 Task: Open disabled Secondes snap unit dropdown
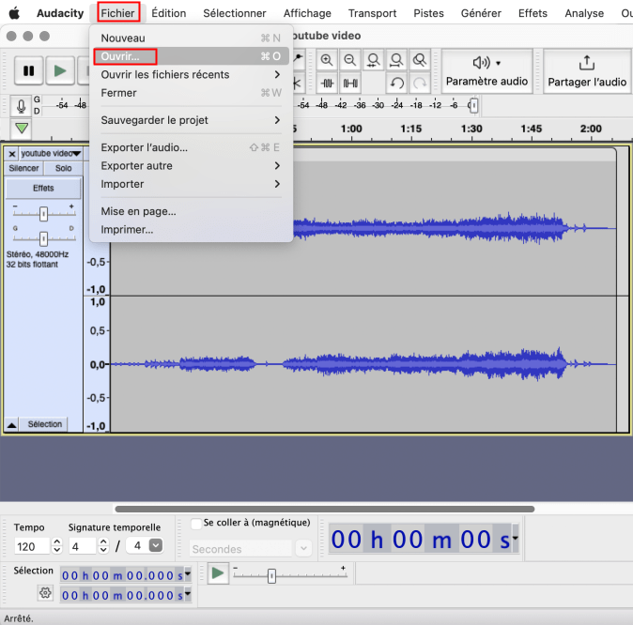click(x=303, y=549)
